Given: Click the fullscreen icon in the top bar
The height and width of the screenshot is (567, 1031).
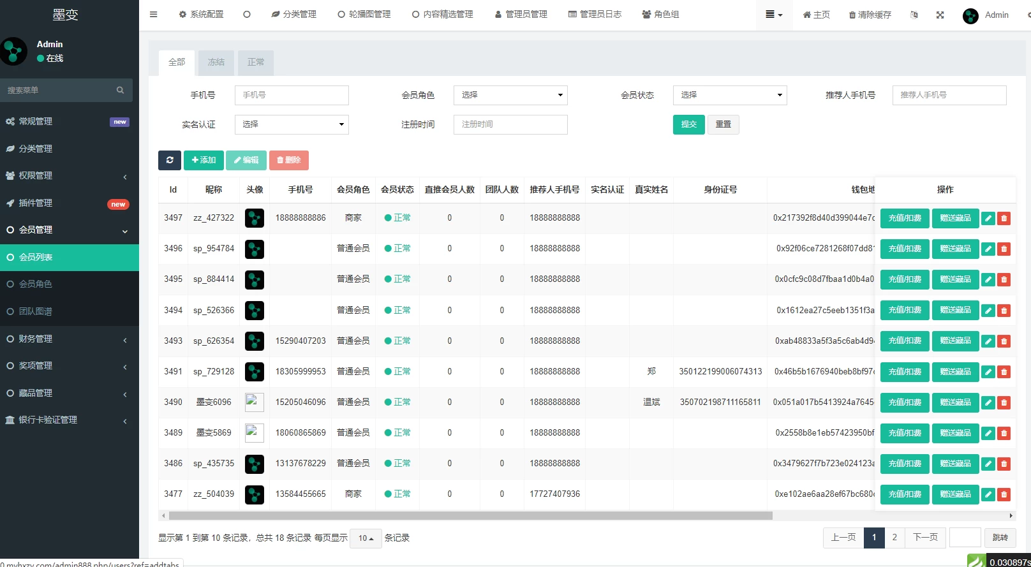Looking at the screenshot, I should (940, 15).
